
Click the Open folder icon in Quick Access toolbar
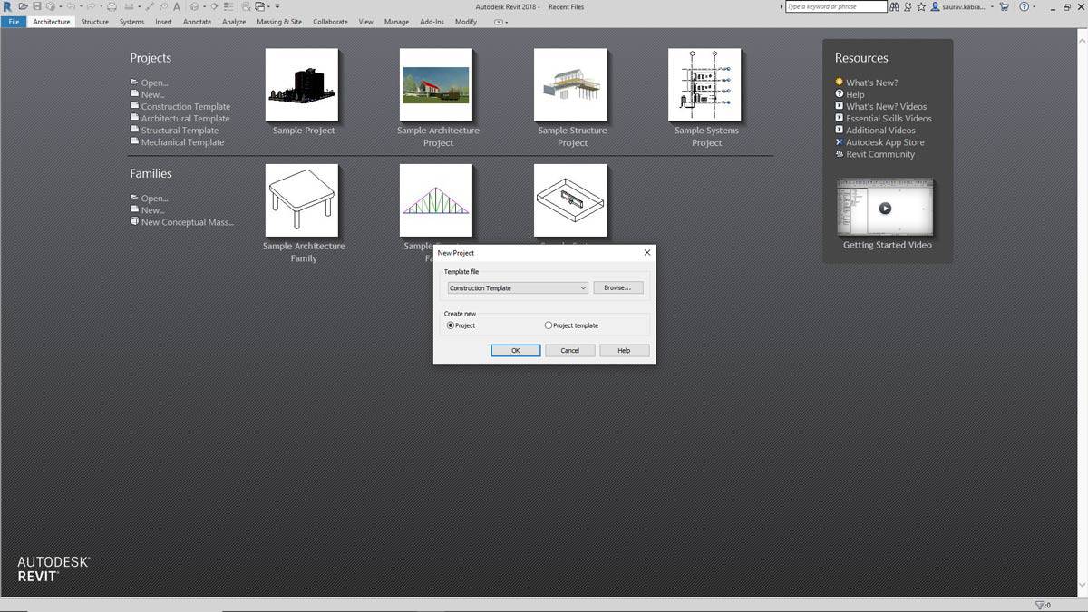click(x=23, y=6)
